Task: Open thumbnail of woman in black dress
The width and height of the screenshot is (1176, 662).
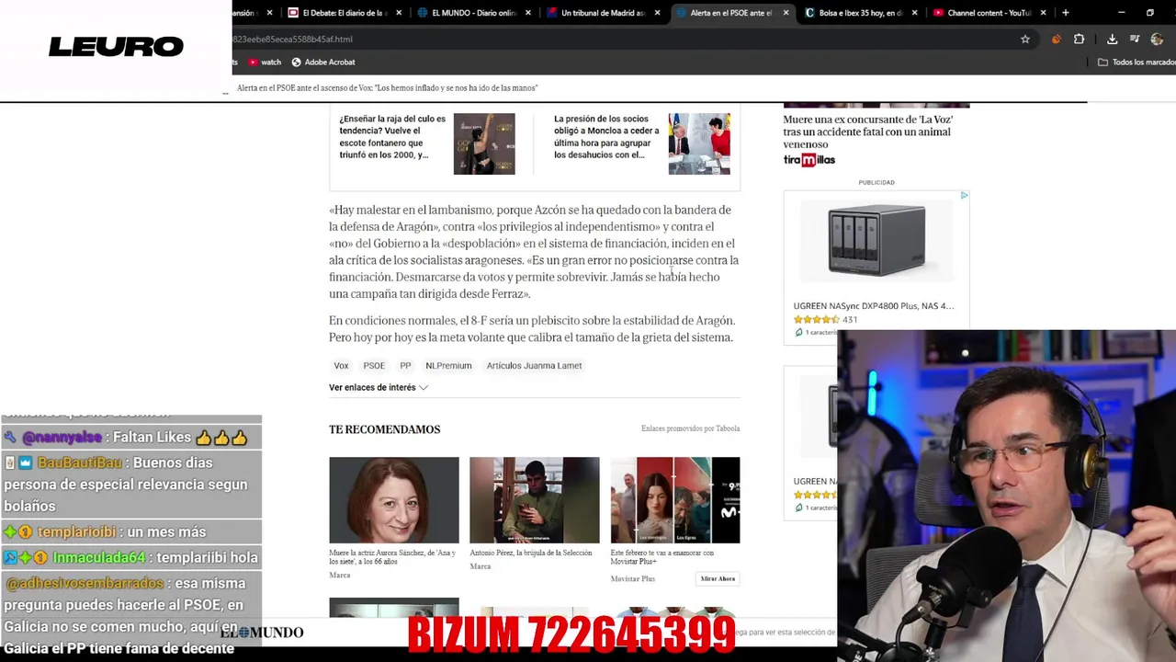Action: 484,143
